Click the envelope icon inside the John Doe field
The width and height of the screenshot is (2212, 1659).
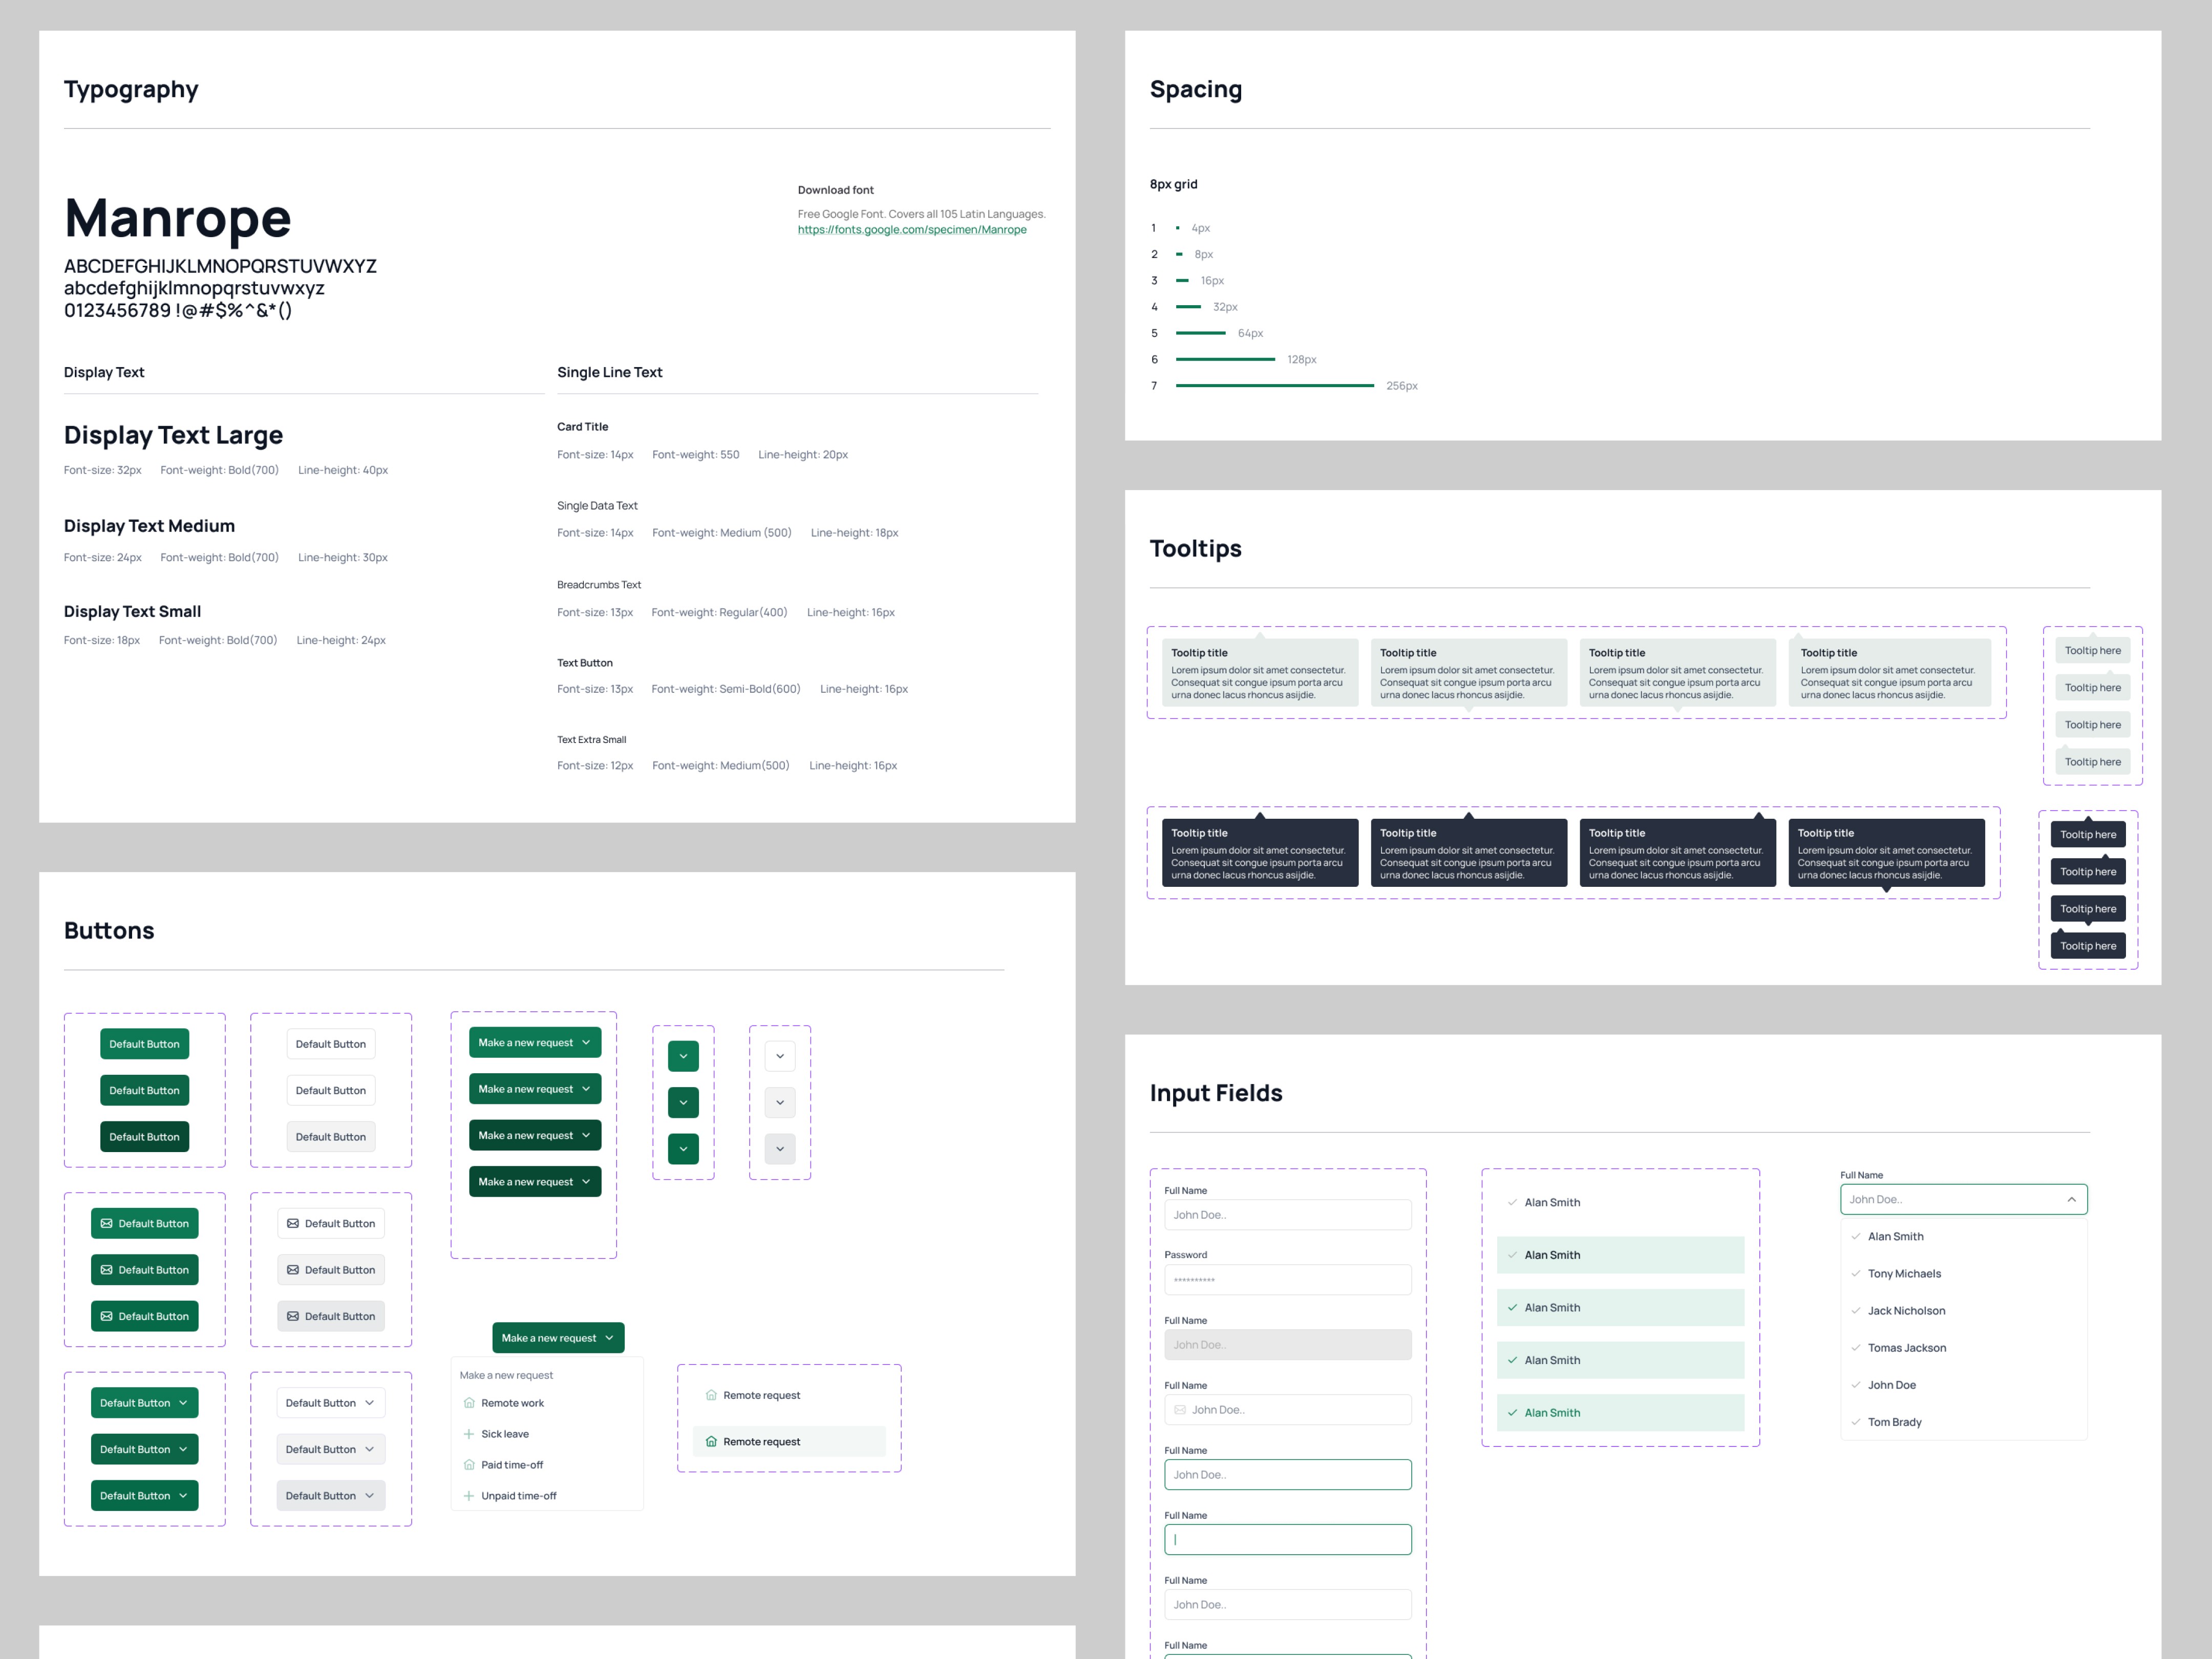1180,1410
